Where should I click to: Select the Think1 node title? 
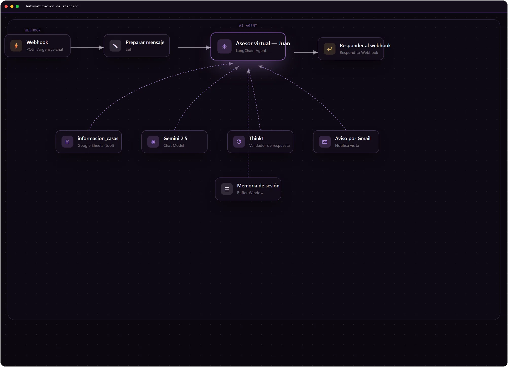pyautogui.click(x=256, y=138)
